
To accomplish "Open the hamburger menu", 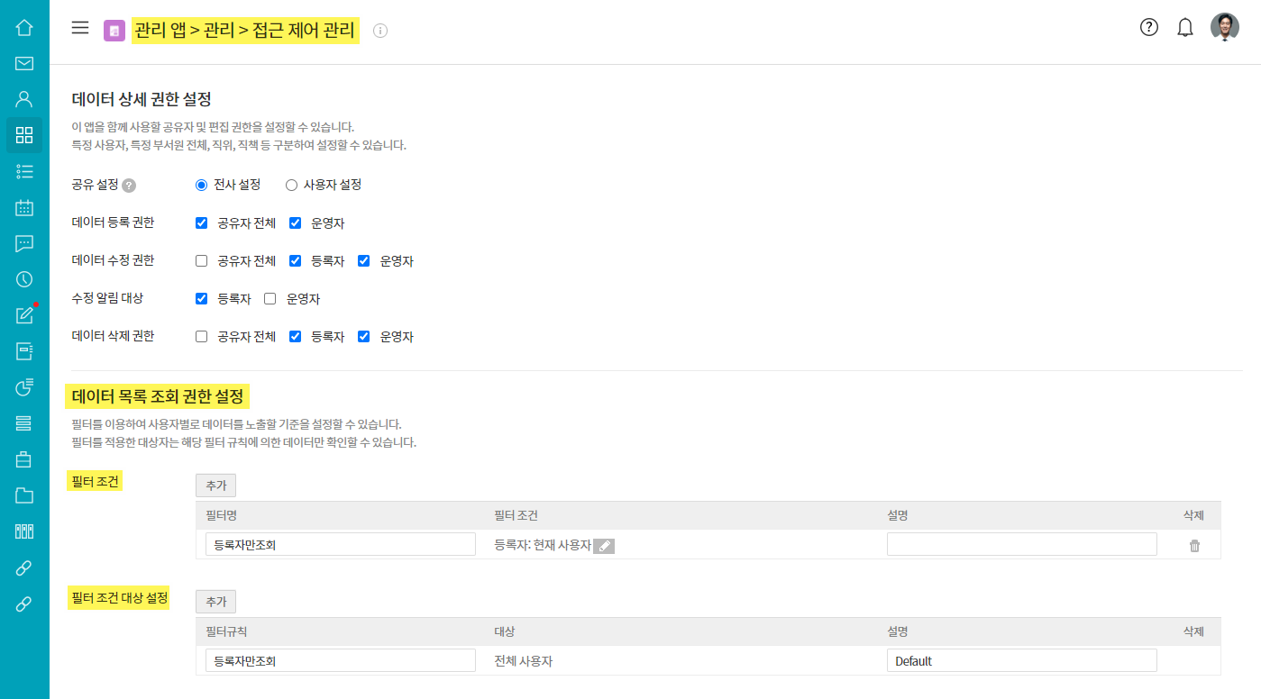I will 80,28.
